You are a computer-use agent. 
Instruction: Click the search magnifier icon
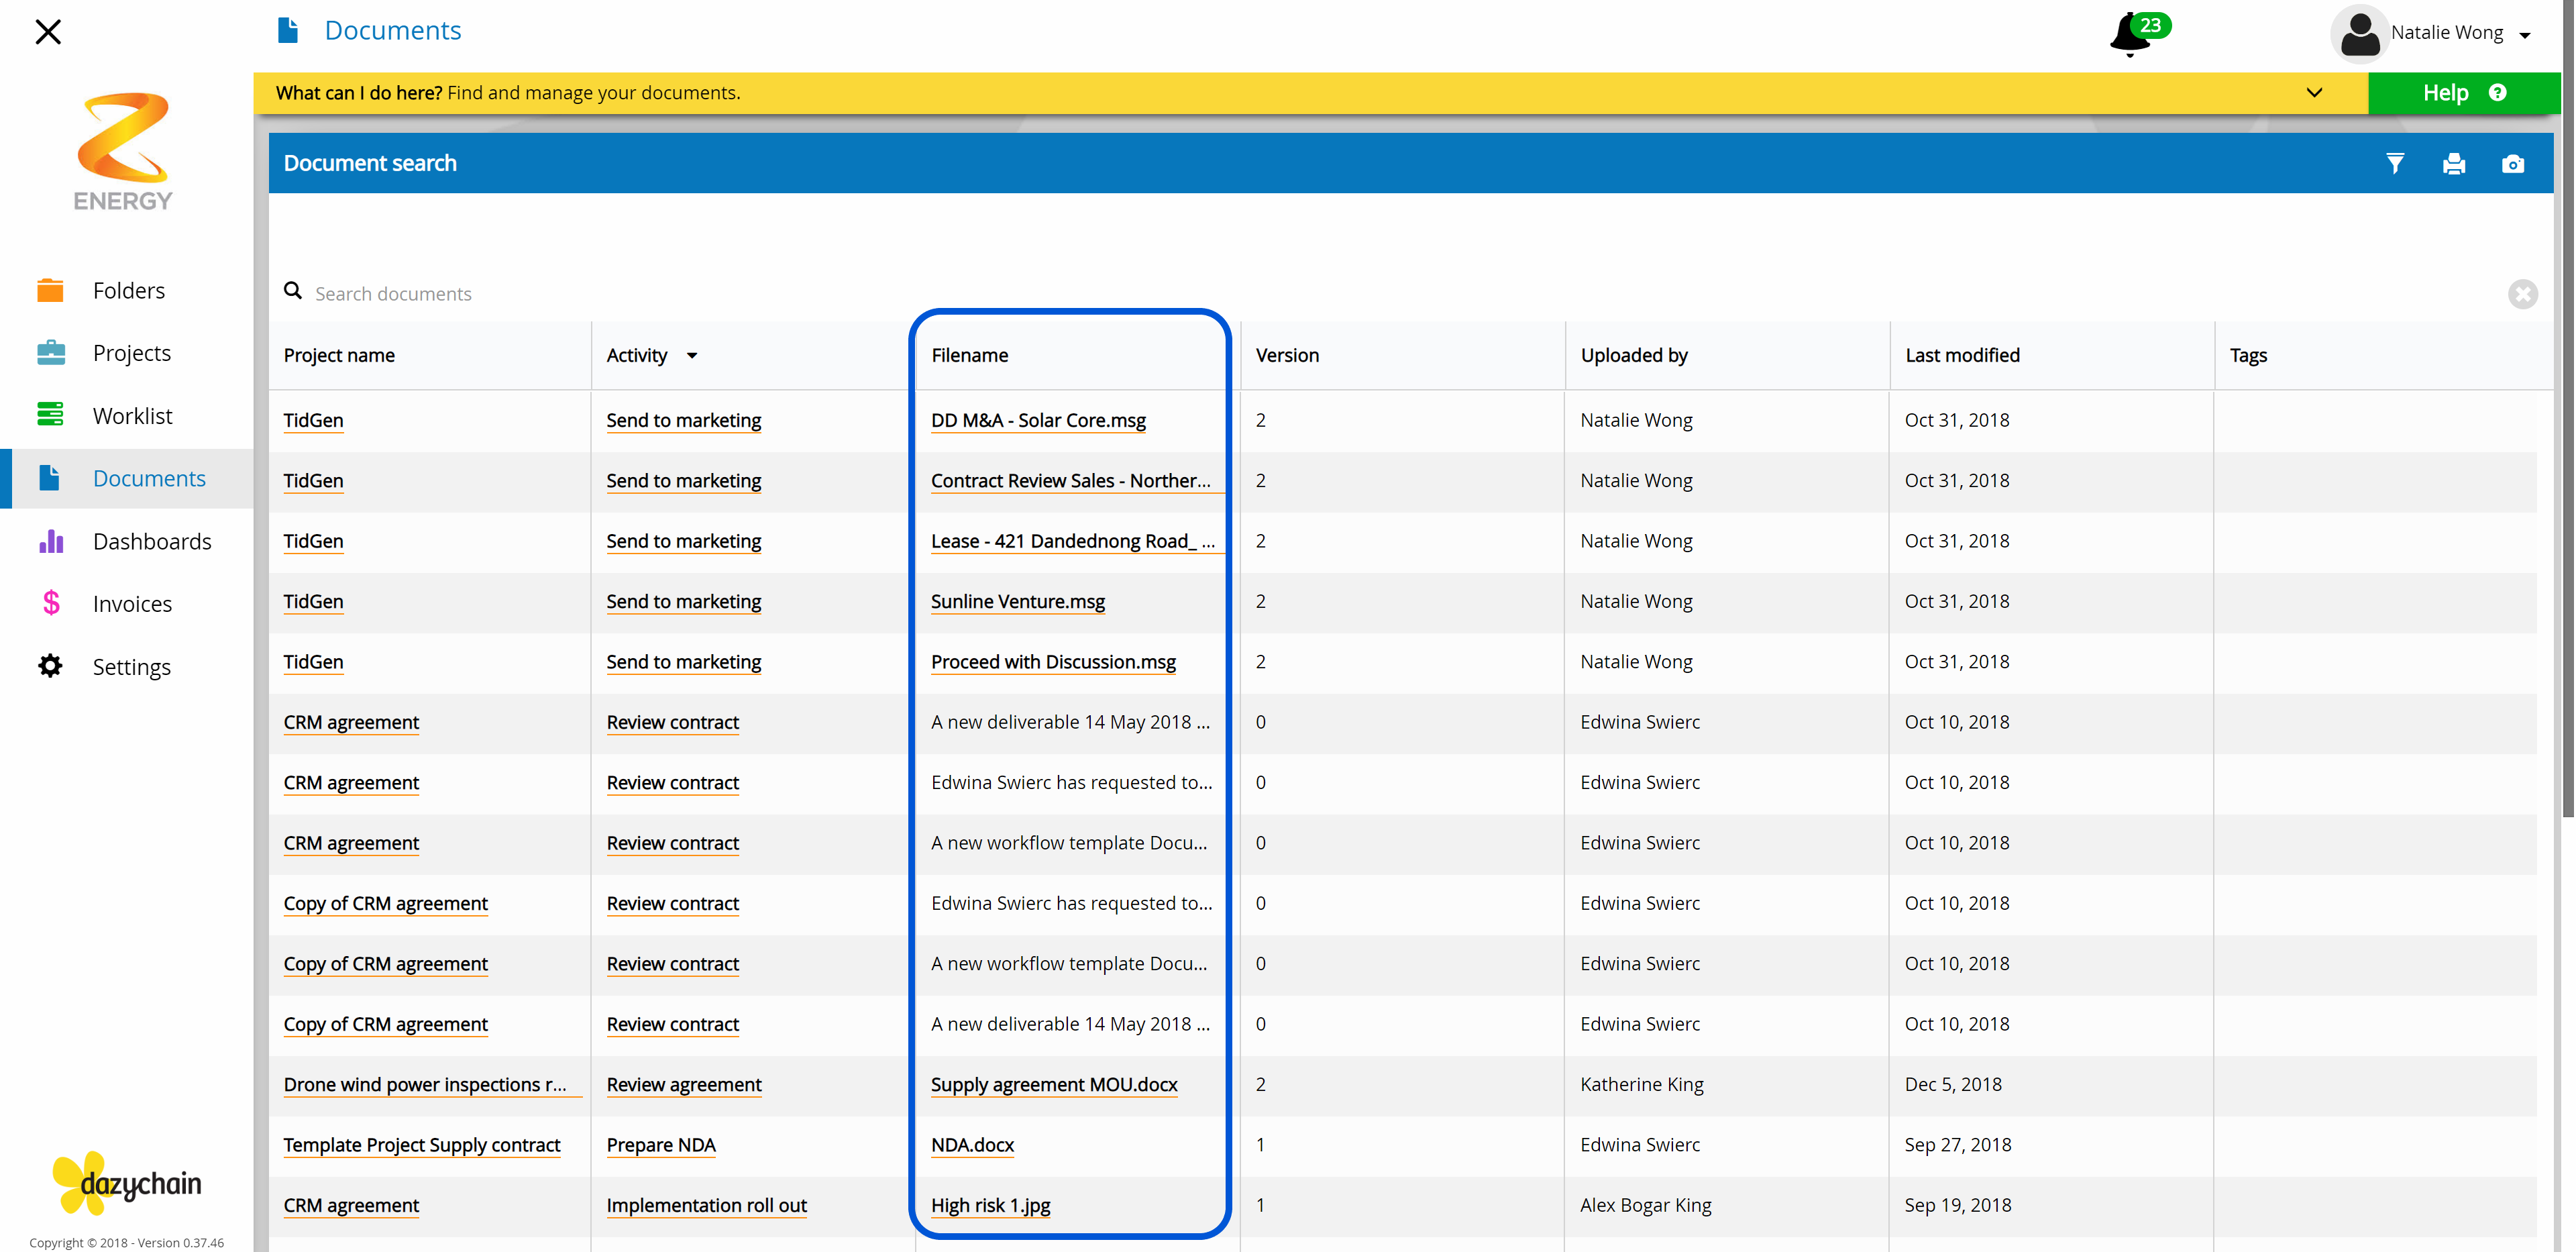click(x=293, y=291)
